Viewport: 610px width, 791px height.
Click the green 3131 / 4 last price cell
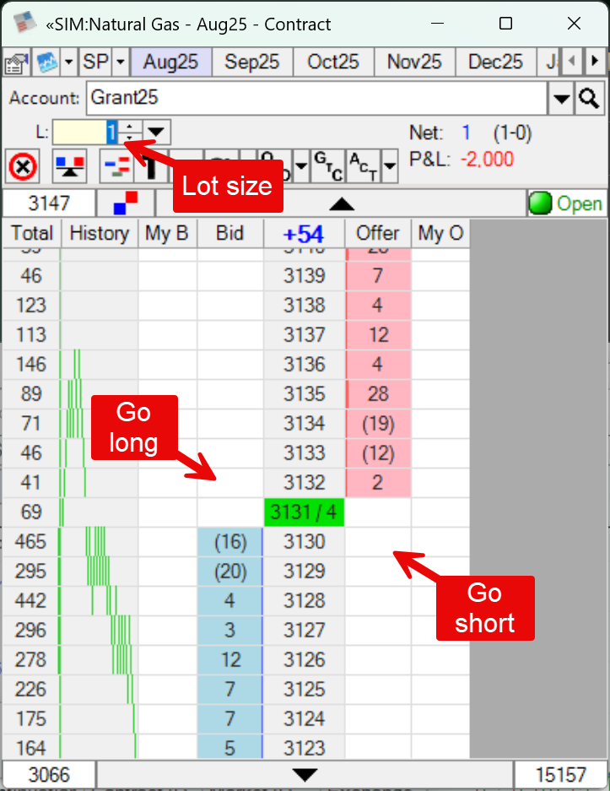tap(304, 512)
